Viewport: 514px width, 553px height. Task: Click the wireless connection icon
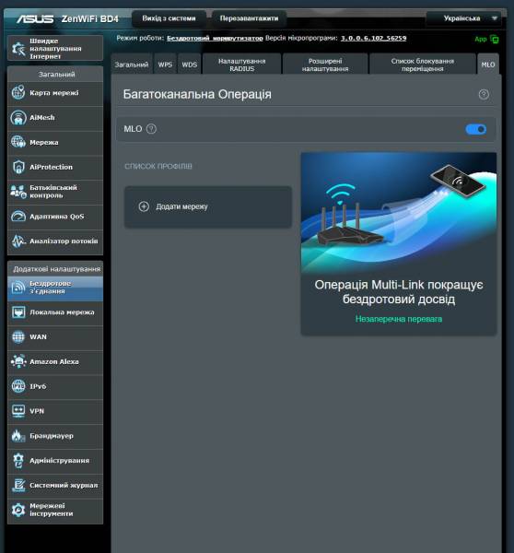tap(18, 288)
